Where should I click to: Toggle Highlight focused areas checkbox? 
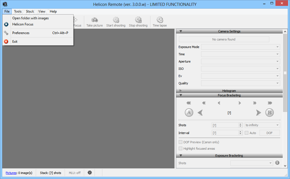coord(180,149)
